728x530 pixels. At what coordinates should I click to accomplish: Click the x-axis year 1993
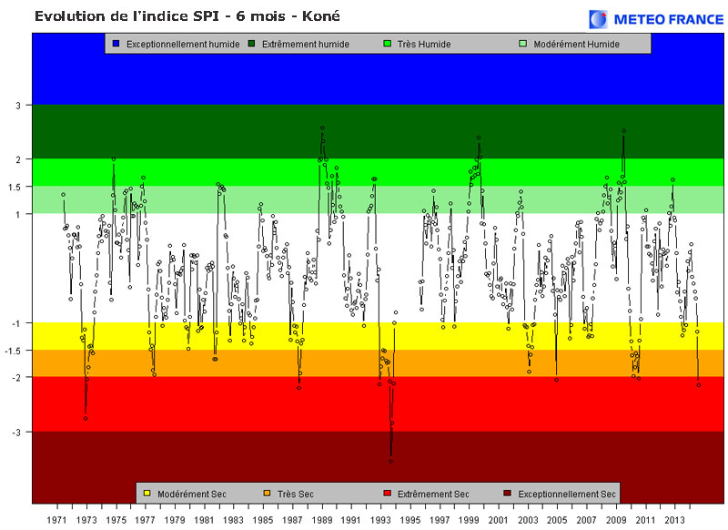click(380, 520)
